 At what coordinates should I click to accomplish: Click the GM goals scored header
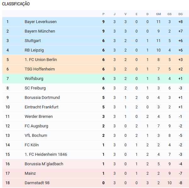(158, 14)
